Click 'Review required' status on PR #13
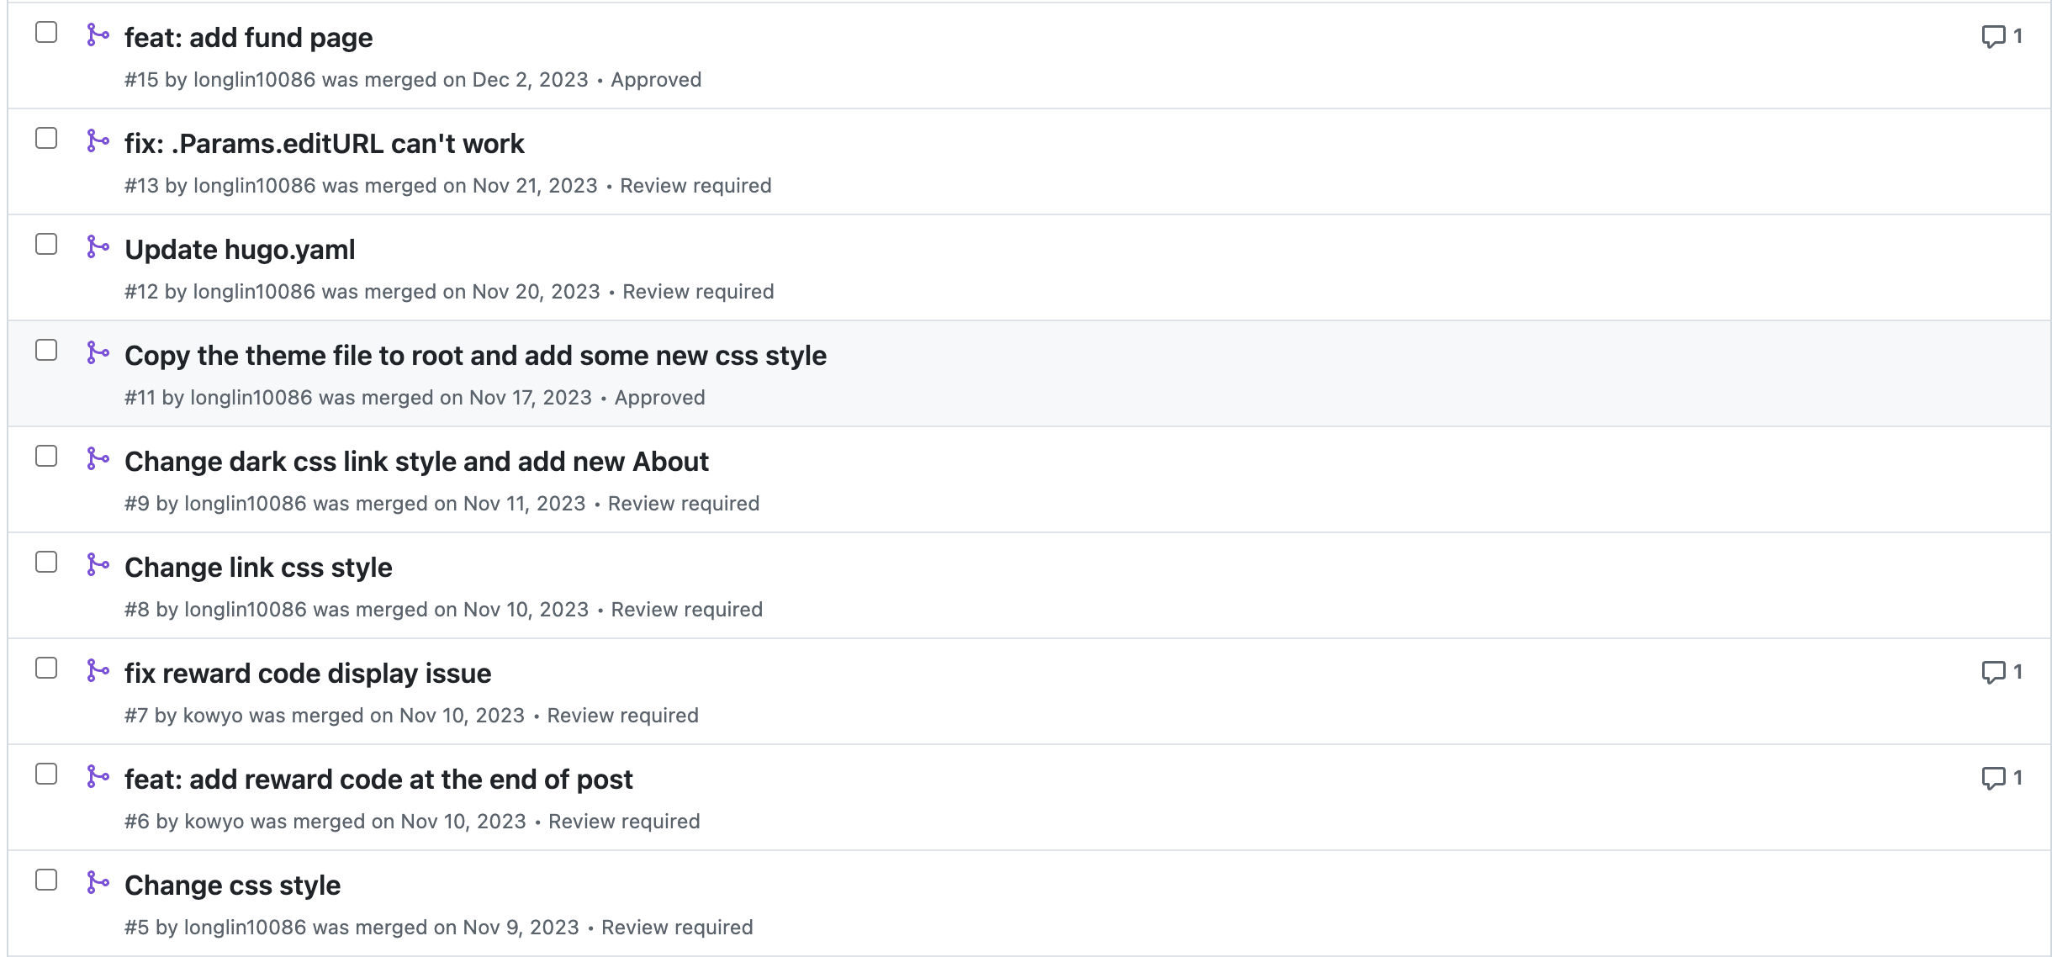Screen dimensions: 2057x957 (695, 186)
